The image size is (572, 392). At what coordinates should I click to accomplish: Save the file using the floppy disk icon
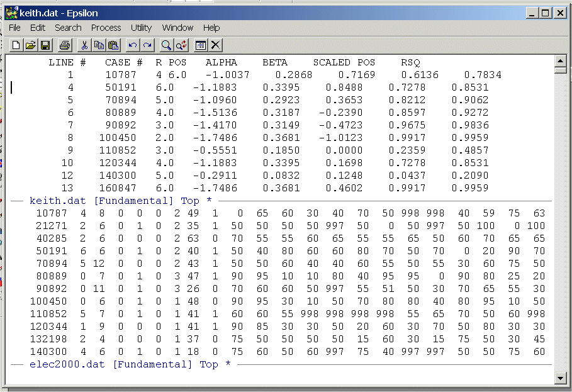pos(45,45)
